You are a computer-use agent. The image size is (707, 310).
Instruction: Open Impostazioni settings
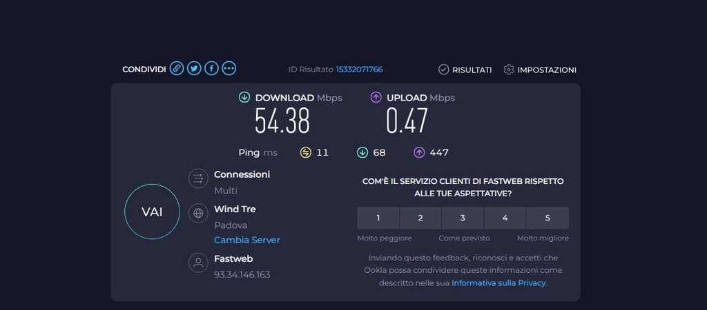tap(540, 70)
